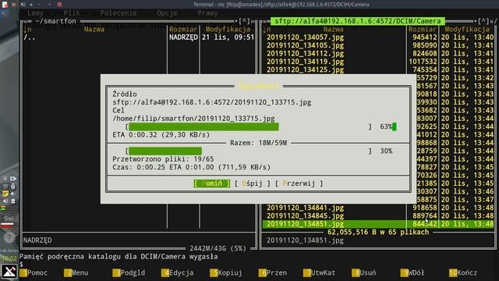Screen dimensions: 499x281
Task: Click the 62,055,516 B w 65 plikach summary
Action: pyautogui.click(x=378, y=233)
